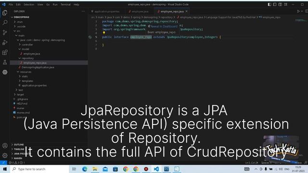This screenshot has width=308, height=173.
Task: Expand the OUTLINE section
Action: (19, 145)
